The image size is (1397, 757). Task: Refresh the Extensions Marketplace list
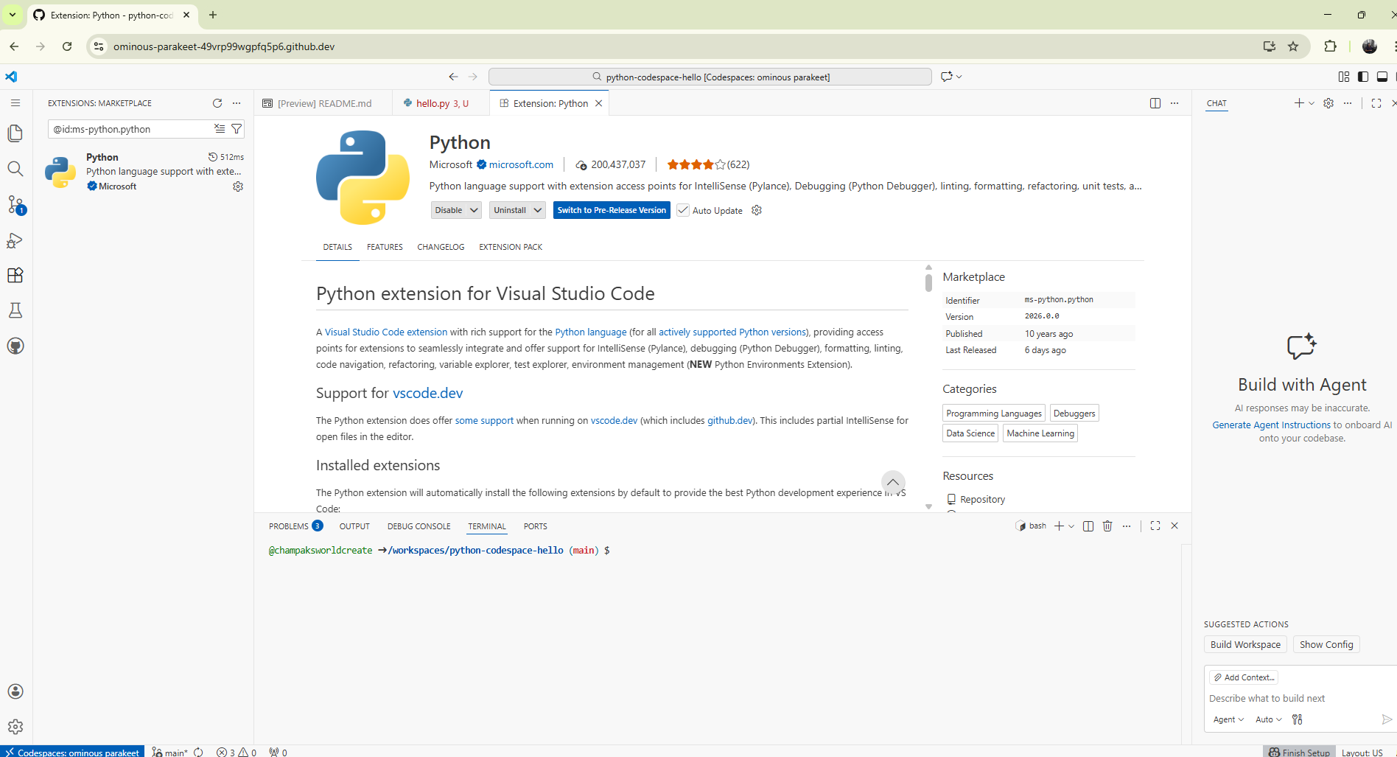(x=217, y=103)
